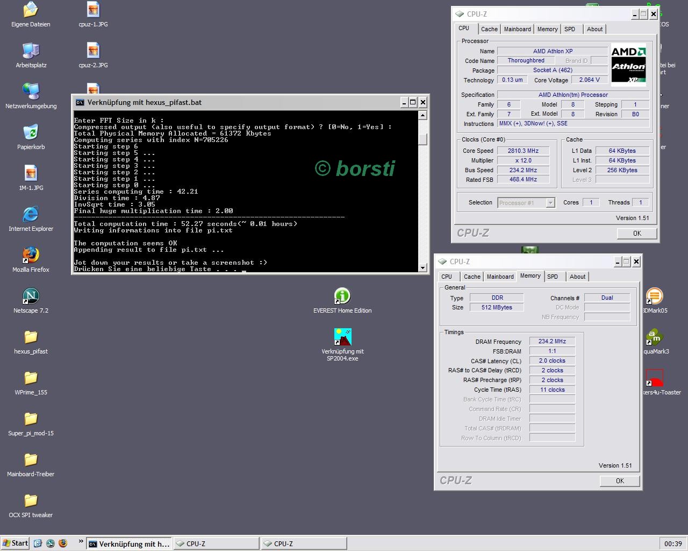Screen dimensions: 688x551
Task: Activate Verknüpfung mit h... taskbar button
Action: 129,543
